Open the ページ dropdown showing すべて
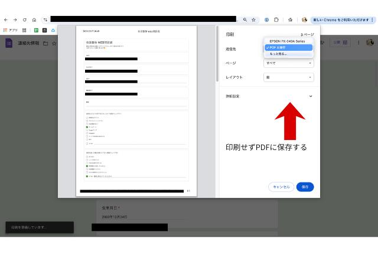Viewport: 378px width, 254px height. [289, 63]
